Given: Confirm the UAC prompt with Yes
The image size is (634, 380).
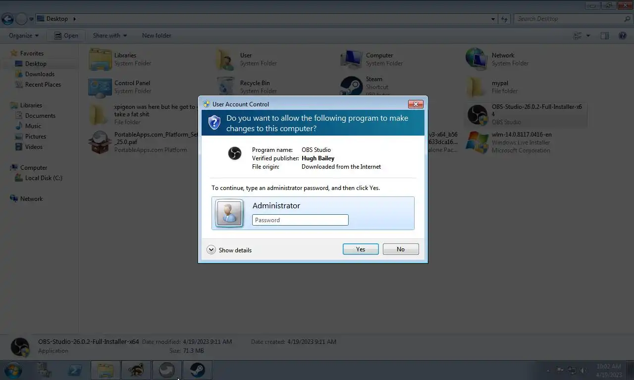Looking at the screenshot, I should point(361,249).
